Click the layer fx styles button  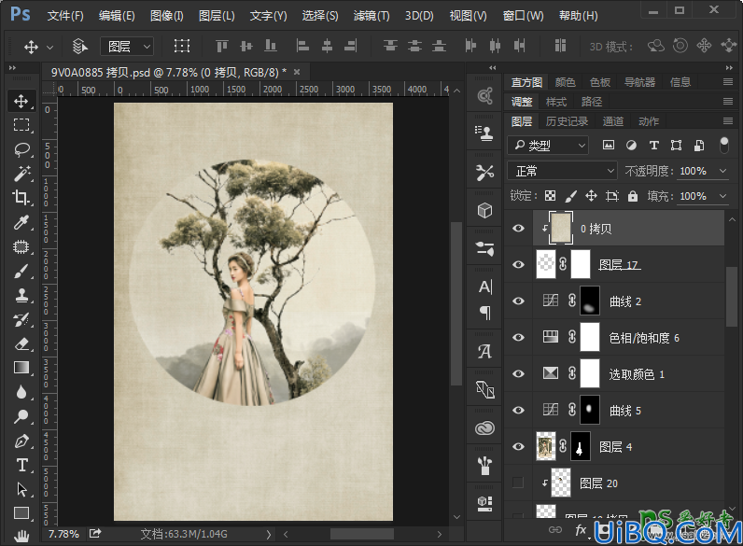(581, 530)
